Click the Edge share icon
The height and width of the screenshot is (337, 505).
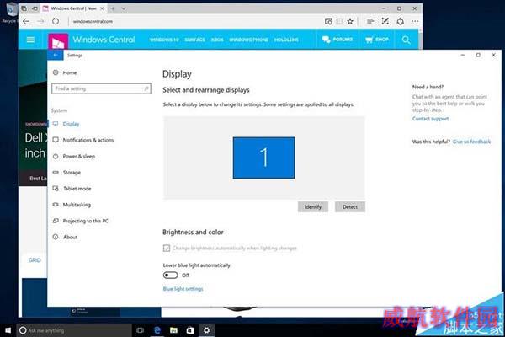click(400, 21)
